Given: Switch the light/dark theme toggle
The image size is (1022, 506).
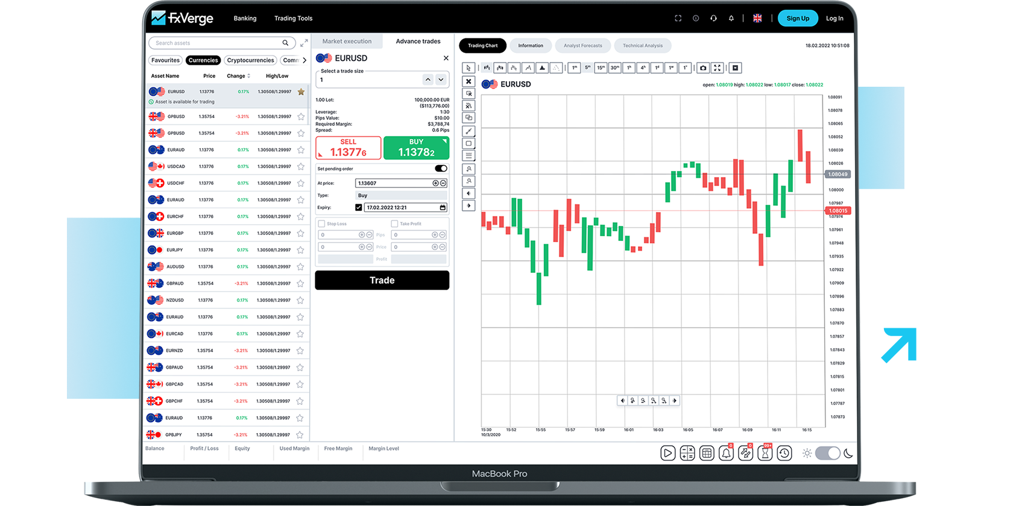Looking at the screenshot, I should 827,453.
